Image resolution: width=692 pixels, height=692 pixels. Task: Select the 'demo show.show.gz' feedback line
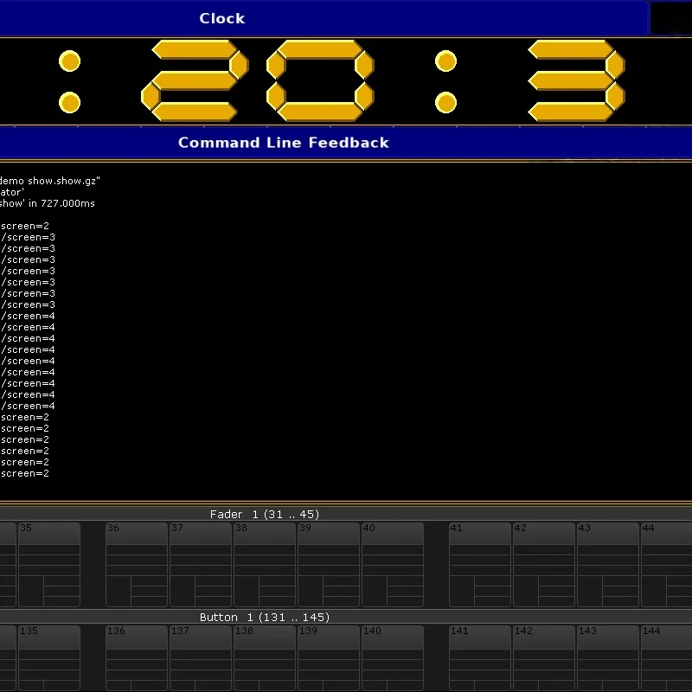coord(50,181)
